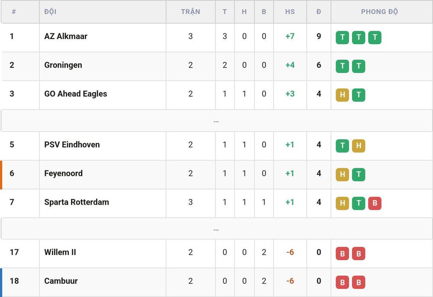Click Sparta Rotterdam's green T form badge
The image size is (433, 297).
pos(359,203)
